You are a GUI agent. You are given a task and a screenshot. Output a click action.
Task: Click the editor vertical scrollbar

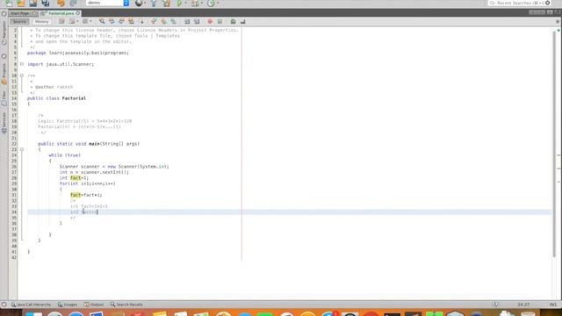(x=554, y=143)
